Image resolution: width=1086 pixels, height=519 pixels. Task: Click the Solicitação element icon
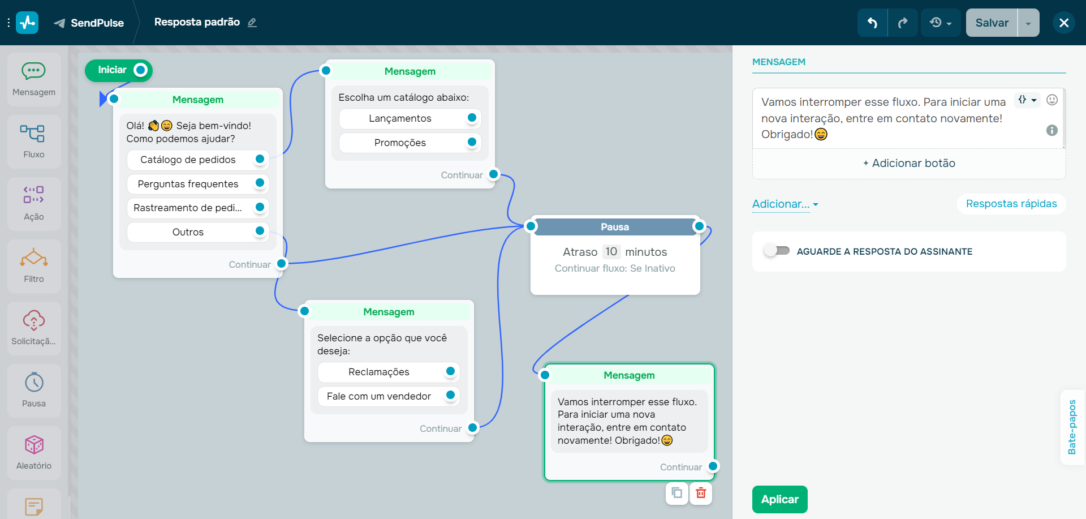[33, 320]
